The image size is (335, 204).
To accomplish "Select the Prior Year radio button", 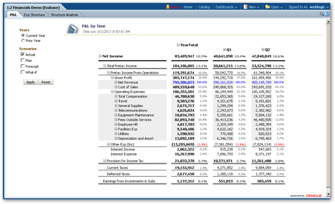I will click(23, 41).
